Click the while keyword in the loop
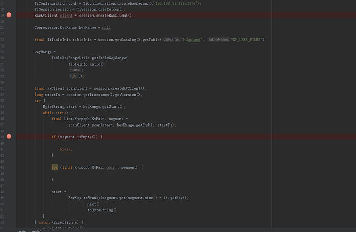 pyautogui.click(x=49, y=112)
